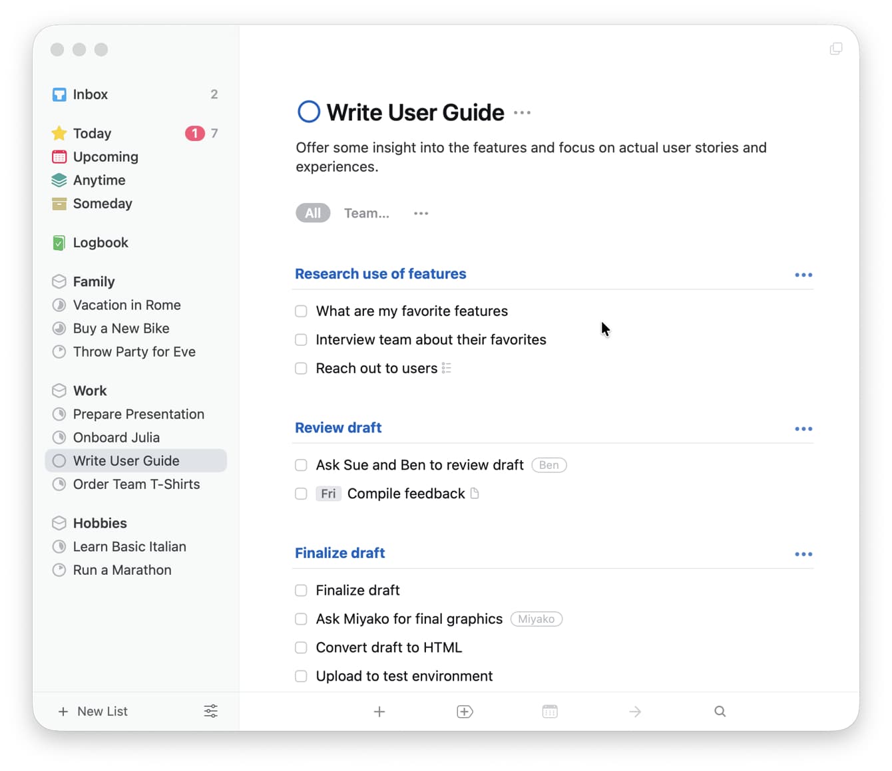The height and width of the screenshot is (771, 892).
Task: Open quick find magnifier icon
Action: [720, 712]
